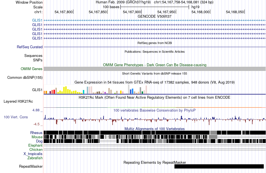Click the chr1:54,167,758-54,168,081 position text
Image resolution: width=266 pixels, height=173 pixels.
[x=184, y=2]
